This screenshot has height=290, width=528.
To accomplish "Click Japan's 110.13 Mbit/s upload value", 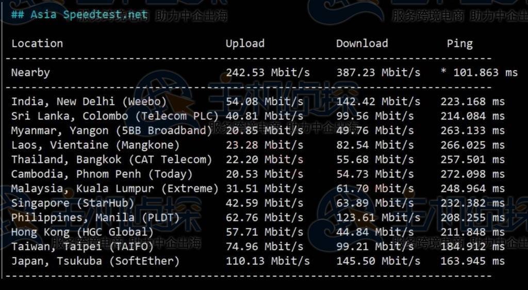I will click(x=268, y=261).
